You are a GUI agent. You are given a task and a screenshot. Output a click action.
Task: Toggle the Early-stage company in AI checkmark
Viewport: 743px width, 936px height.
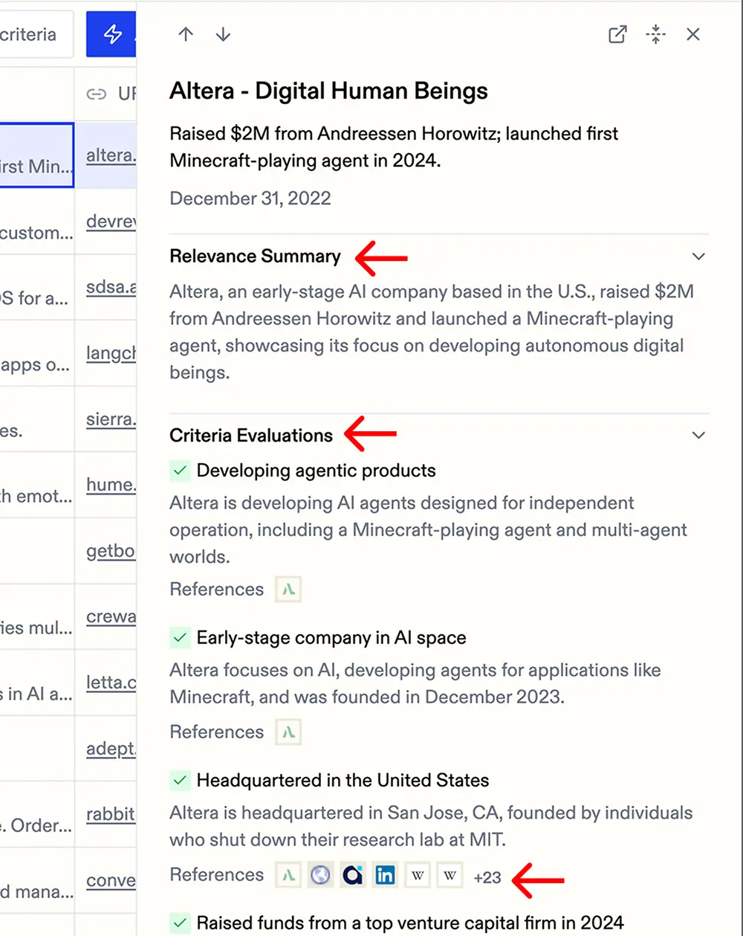180,638
